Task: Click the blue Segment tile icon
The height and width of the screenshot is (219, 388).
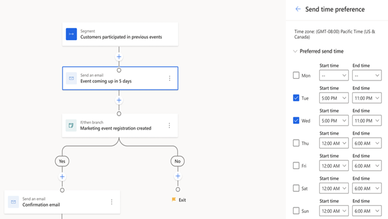Action: 72,34
